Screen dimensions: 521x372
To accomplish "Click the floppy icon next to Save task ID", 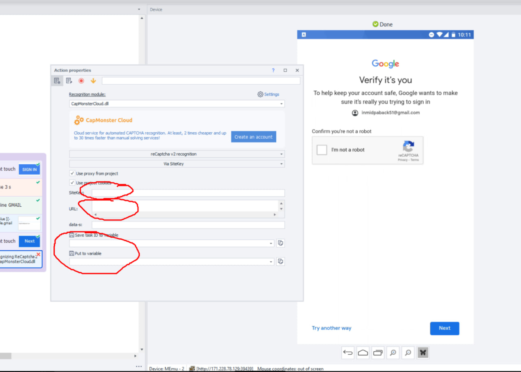I will coord(72,235).
